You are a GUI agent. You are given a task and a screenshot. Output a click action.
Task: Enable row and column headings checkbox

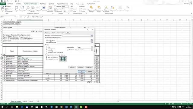(46, 52)
